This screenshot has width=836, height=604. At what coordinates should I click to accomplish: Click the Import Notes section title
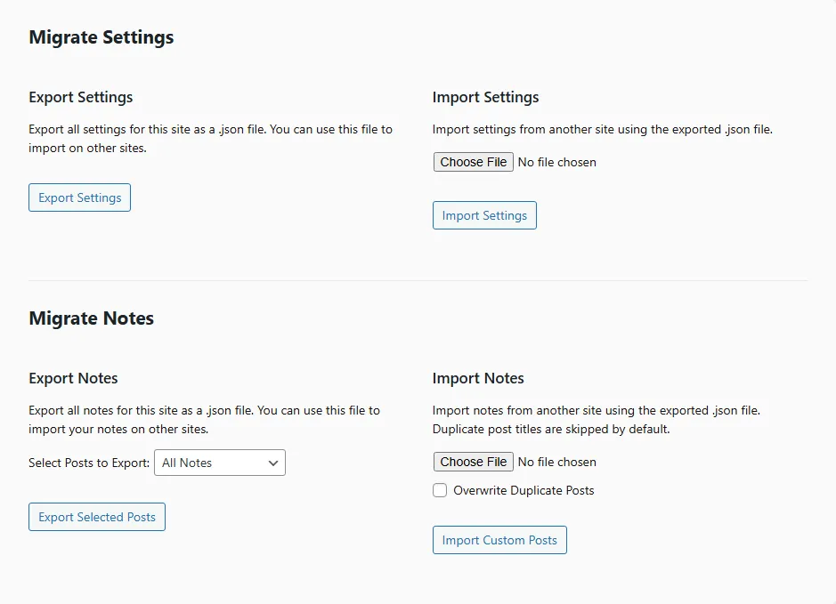pos(478,378)
